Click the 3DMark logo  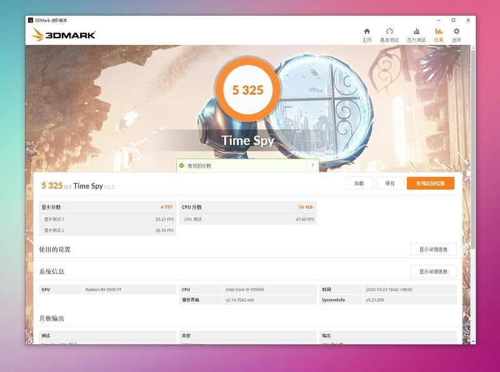tap(64, 34)
